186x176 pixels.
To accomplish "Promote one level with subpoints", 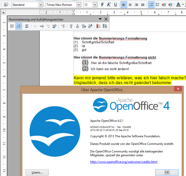I will click(x=48, y=26).
